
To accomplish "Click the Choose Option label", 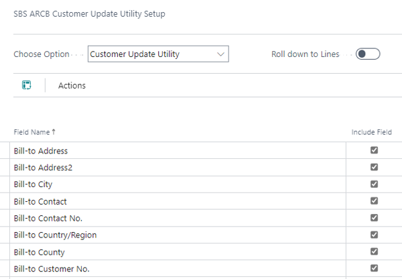I will pyautogui.click(x=42, y=54).
